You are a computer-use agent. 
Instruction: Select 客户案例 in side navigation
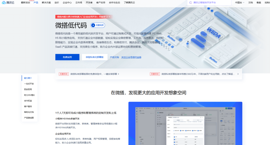point(28,106)
